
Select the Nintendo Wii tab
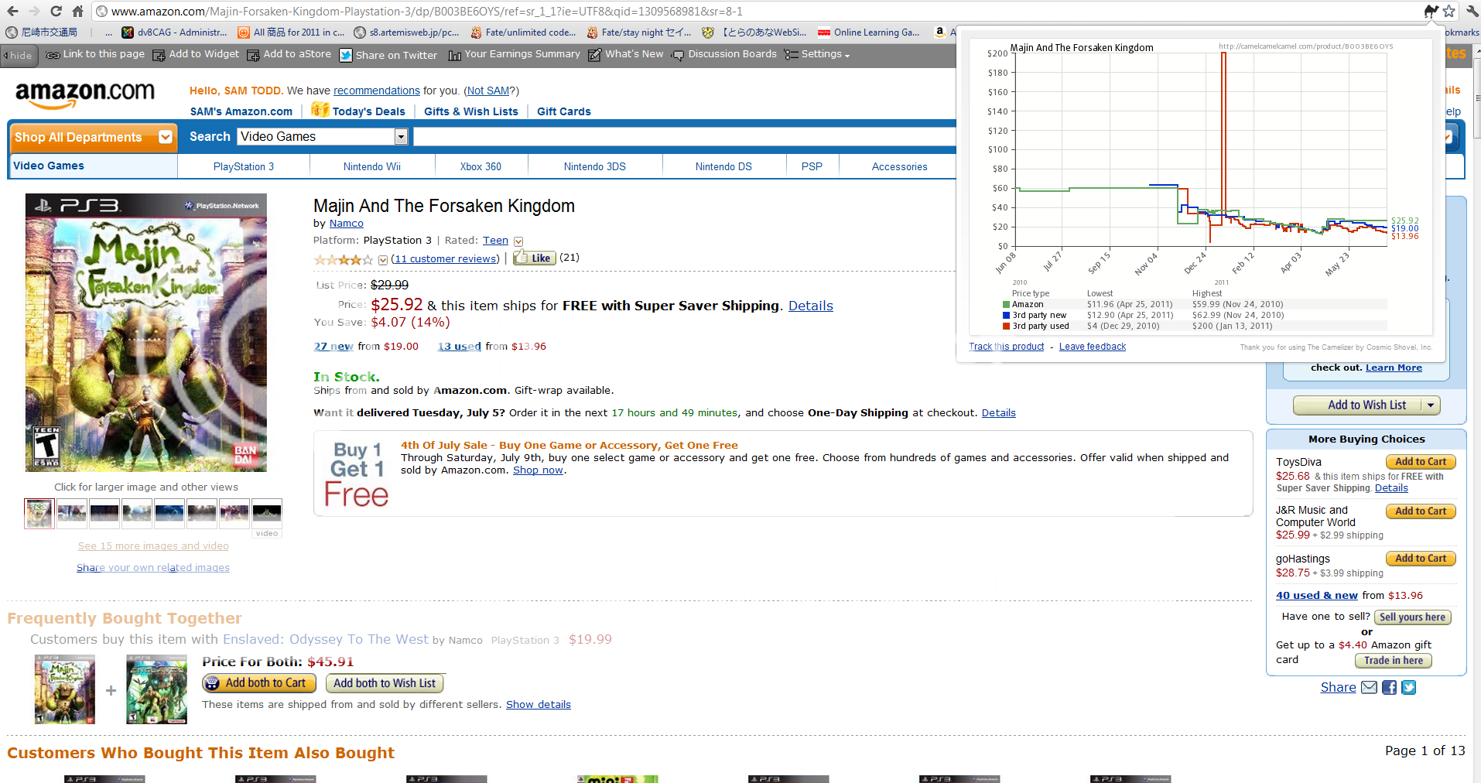pyautogui.click(x=372, y=166)
